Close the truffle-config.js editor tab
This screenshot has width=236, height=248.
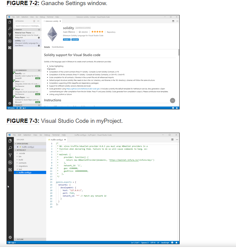tap(65, 140)
